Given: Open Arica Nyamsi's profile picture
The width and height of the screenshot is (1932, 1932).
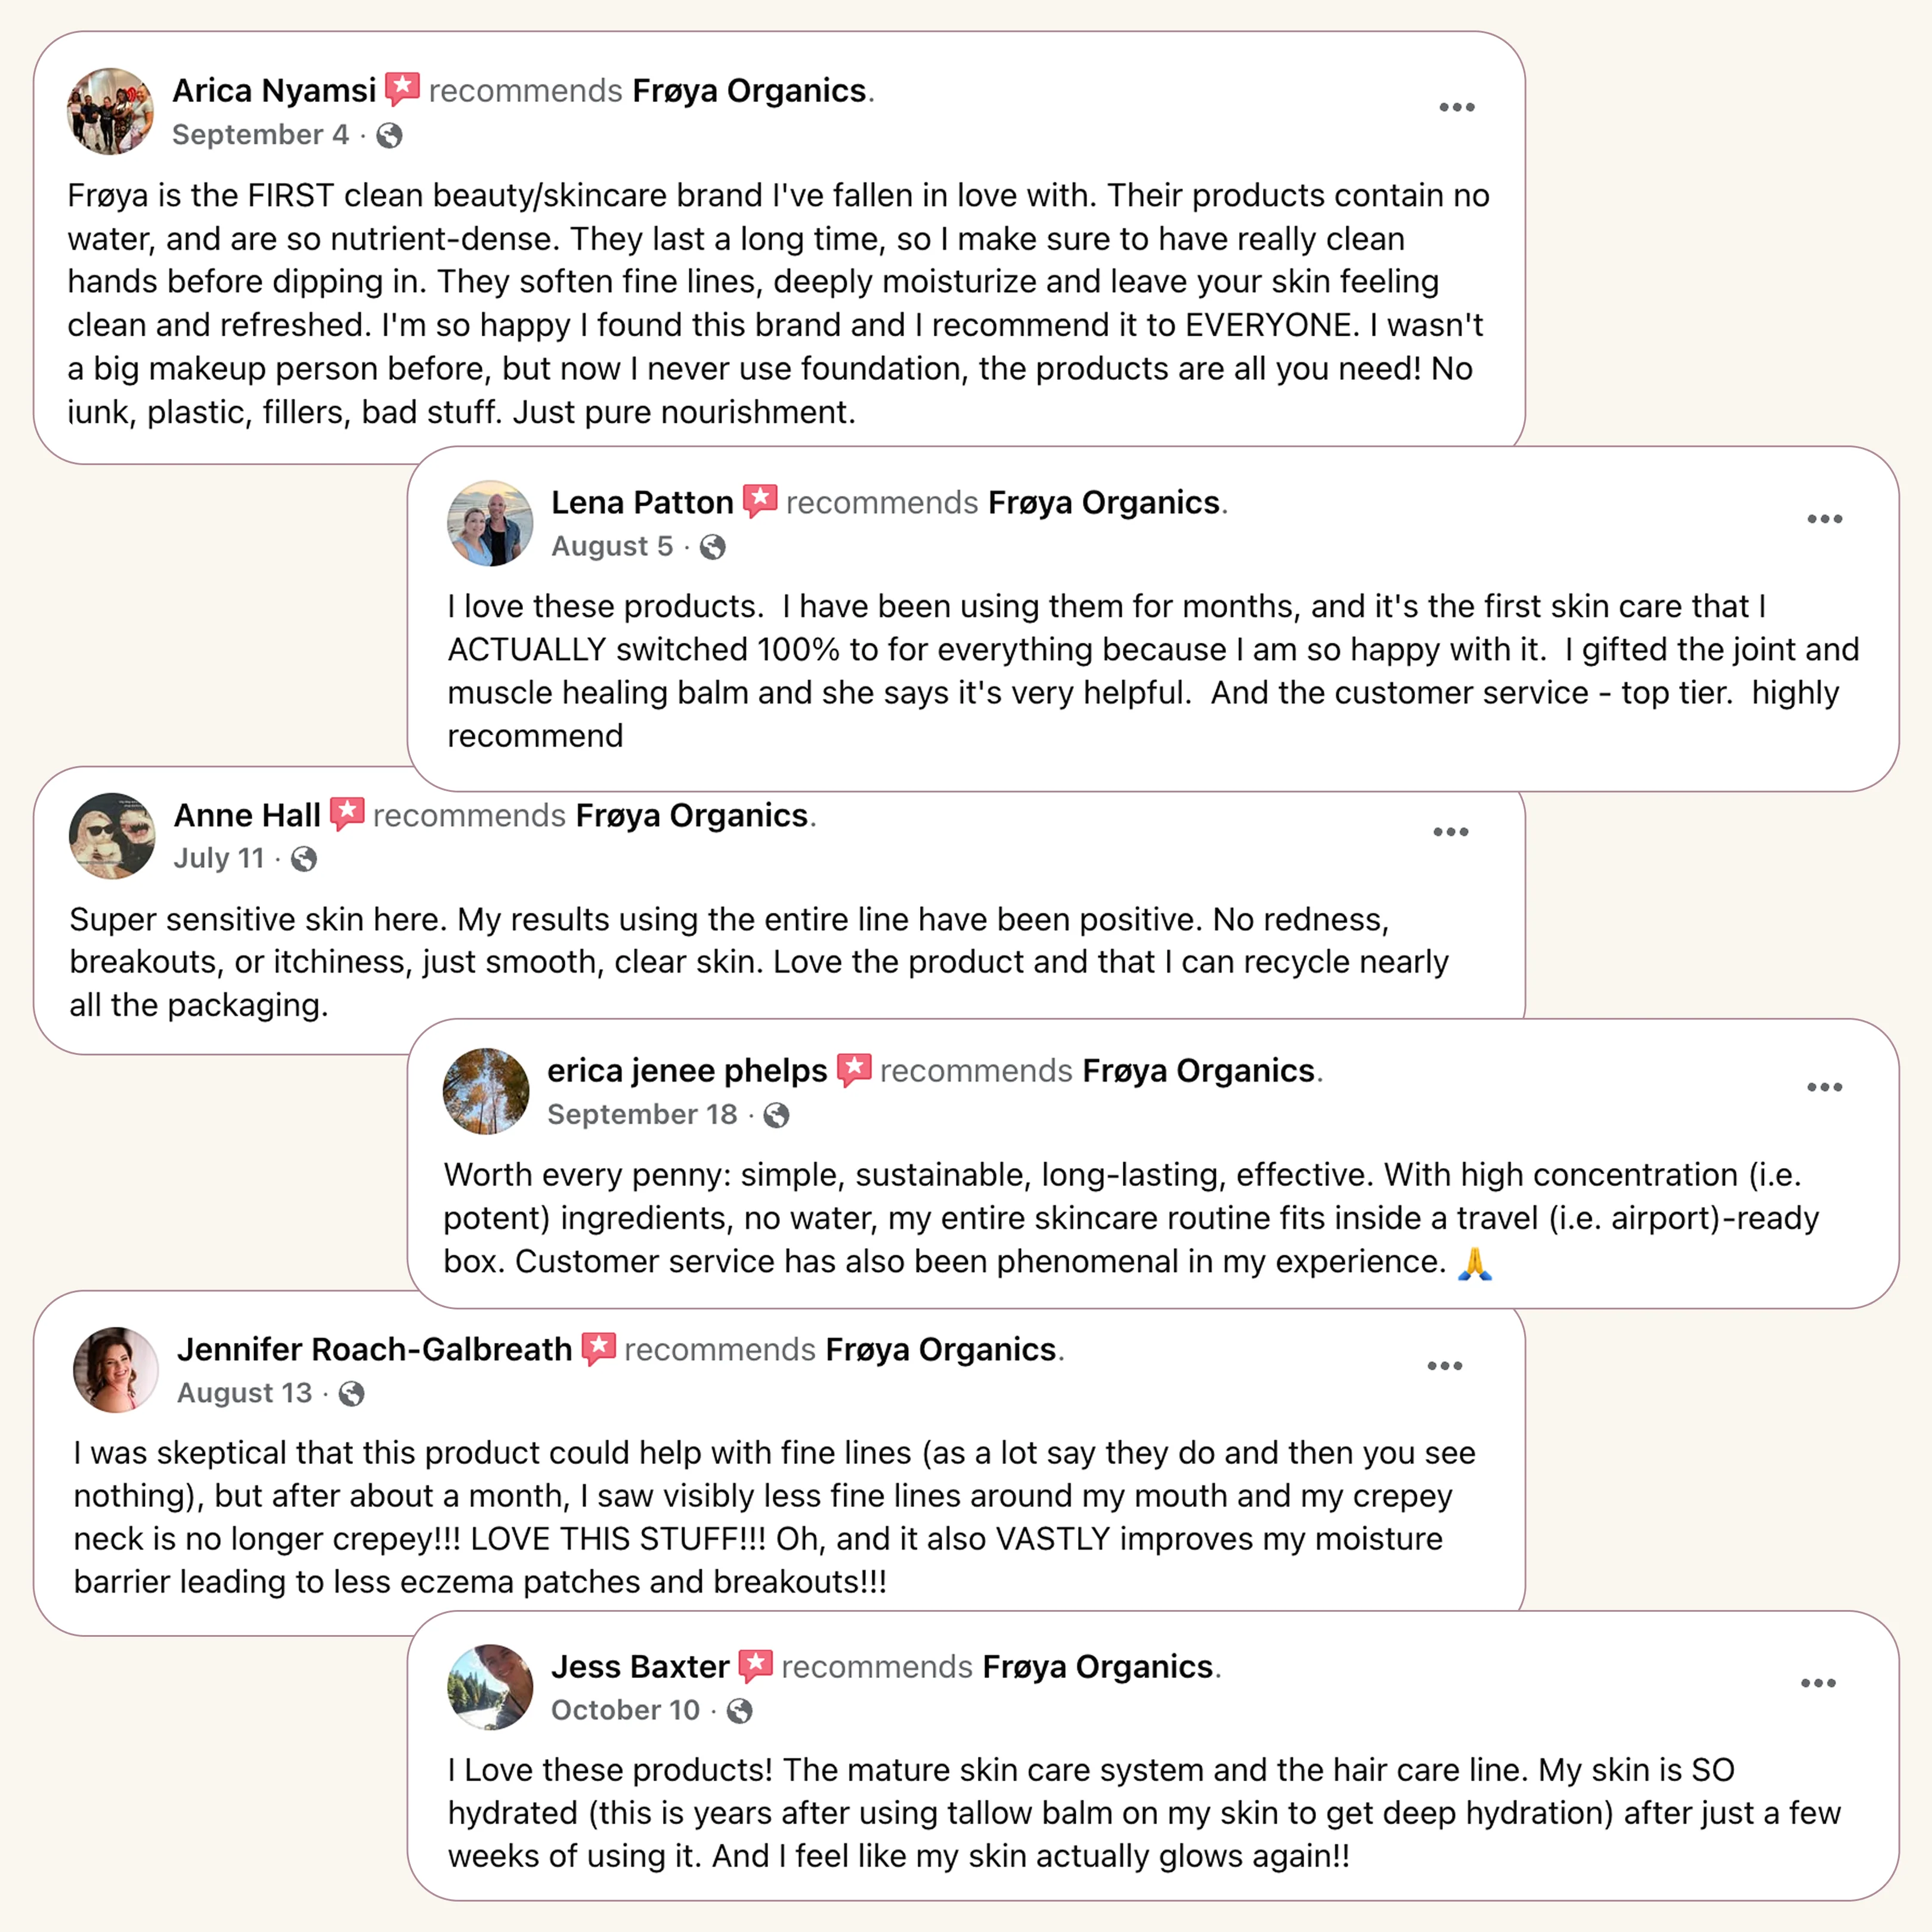Looking at the screenshot, I should [x=110, y=111].
